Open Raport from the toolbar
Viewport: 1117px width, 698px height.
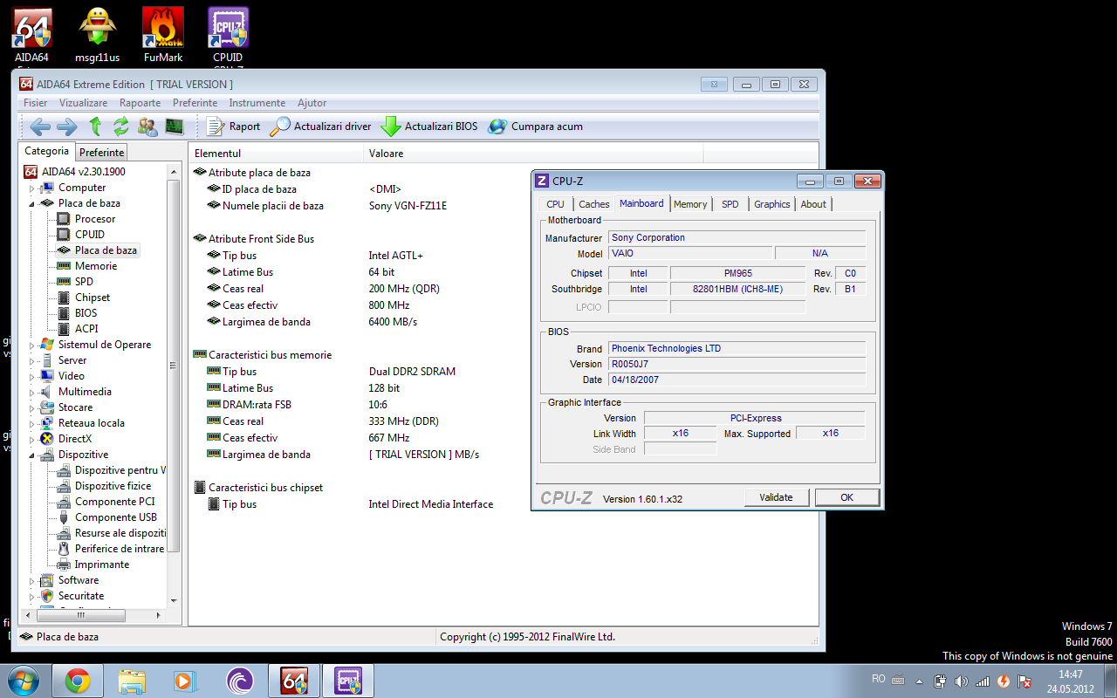tap(234, 127)
